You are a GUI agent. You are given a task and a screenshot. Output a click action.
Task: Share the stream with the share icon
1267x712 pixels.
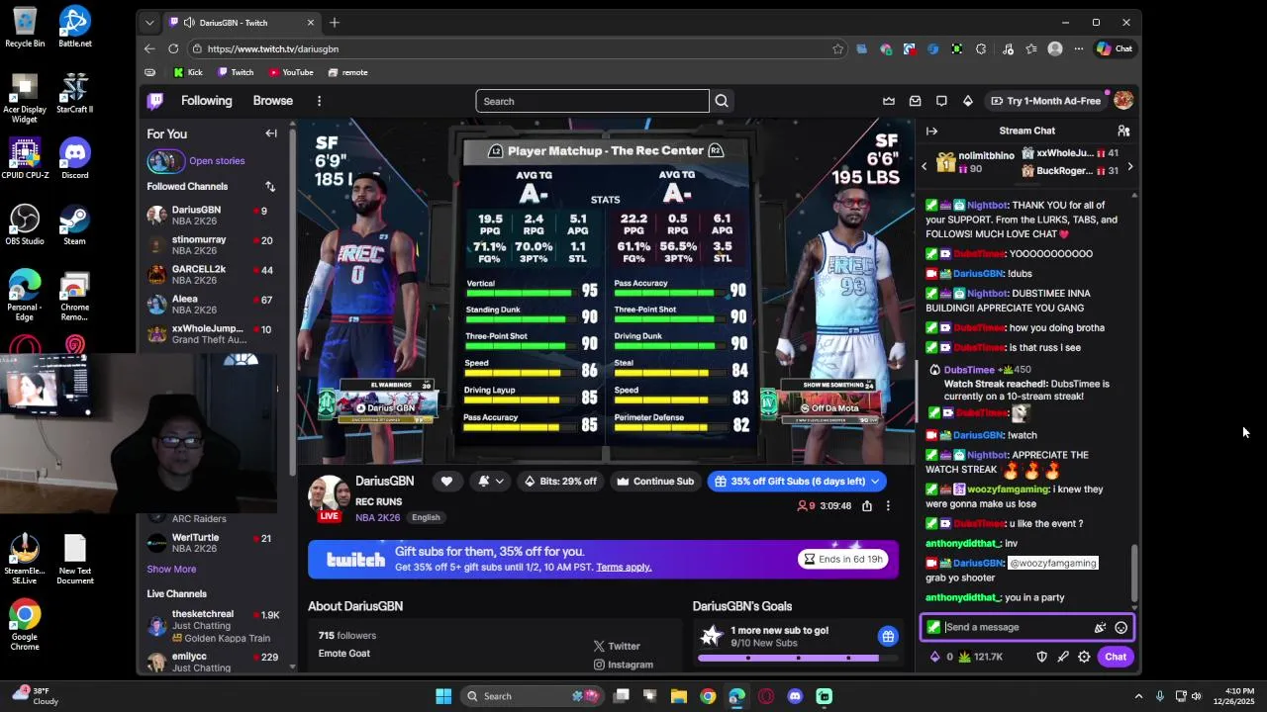[867, 506]
